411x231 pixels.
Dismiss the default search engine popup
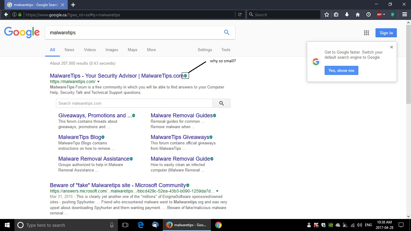pos(391,47)
